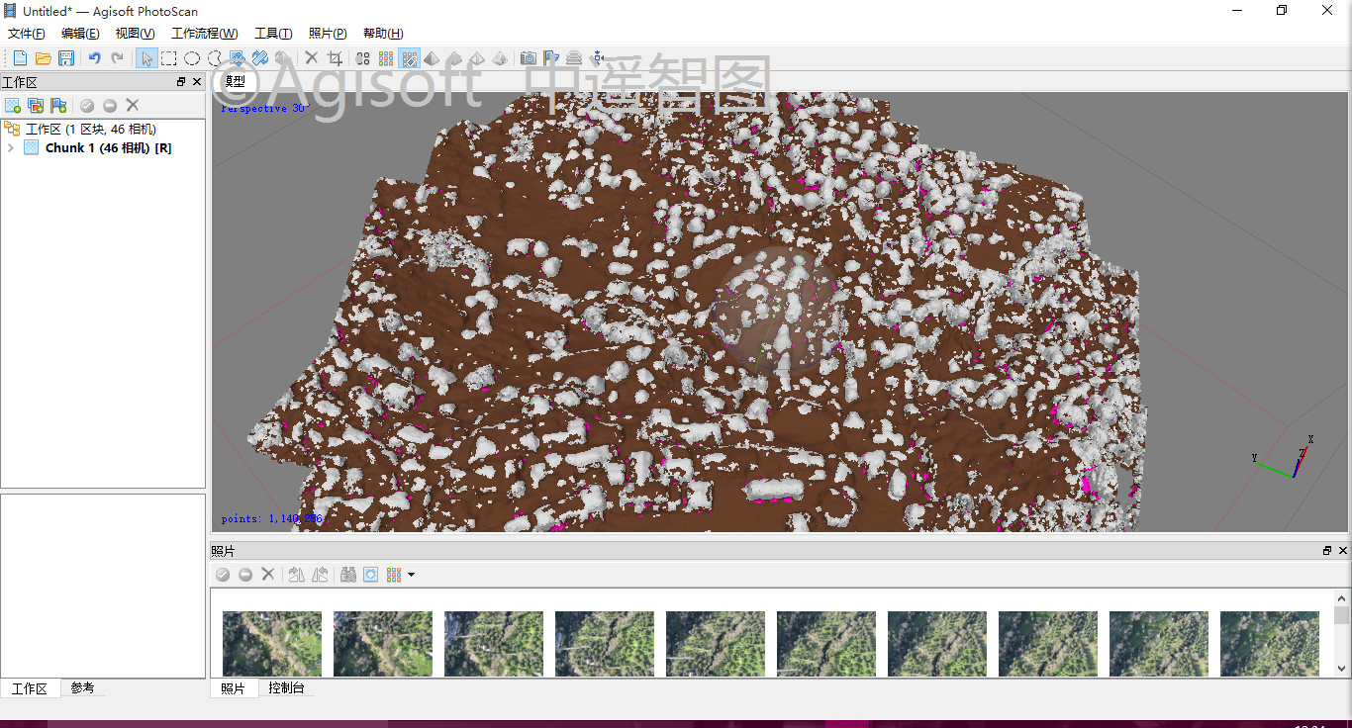The width and height of the screenshot is (1352, 728).
Task: Toggle the point cloud view mode
Action: pyautogui.click(x=363, y=58)
